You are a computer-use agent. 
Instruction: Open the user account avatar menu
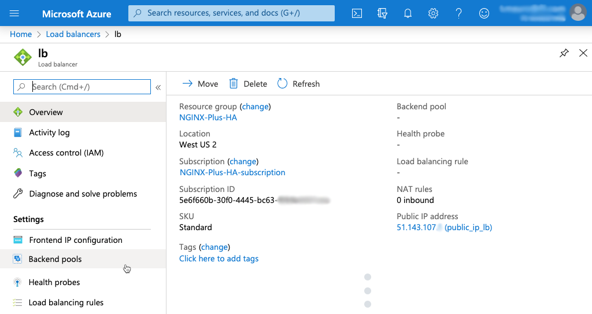point(578,12)
